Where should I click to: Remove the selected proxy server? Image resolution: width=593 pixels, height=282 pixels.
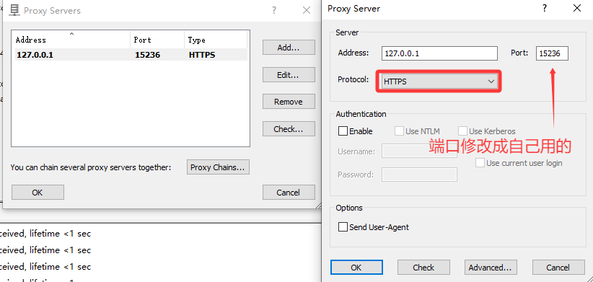(289, 102)
